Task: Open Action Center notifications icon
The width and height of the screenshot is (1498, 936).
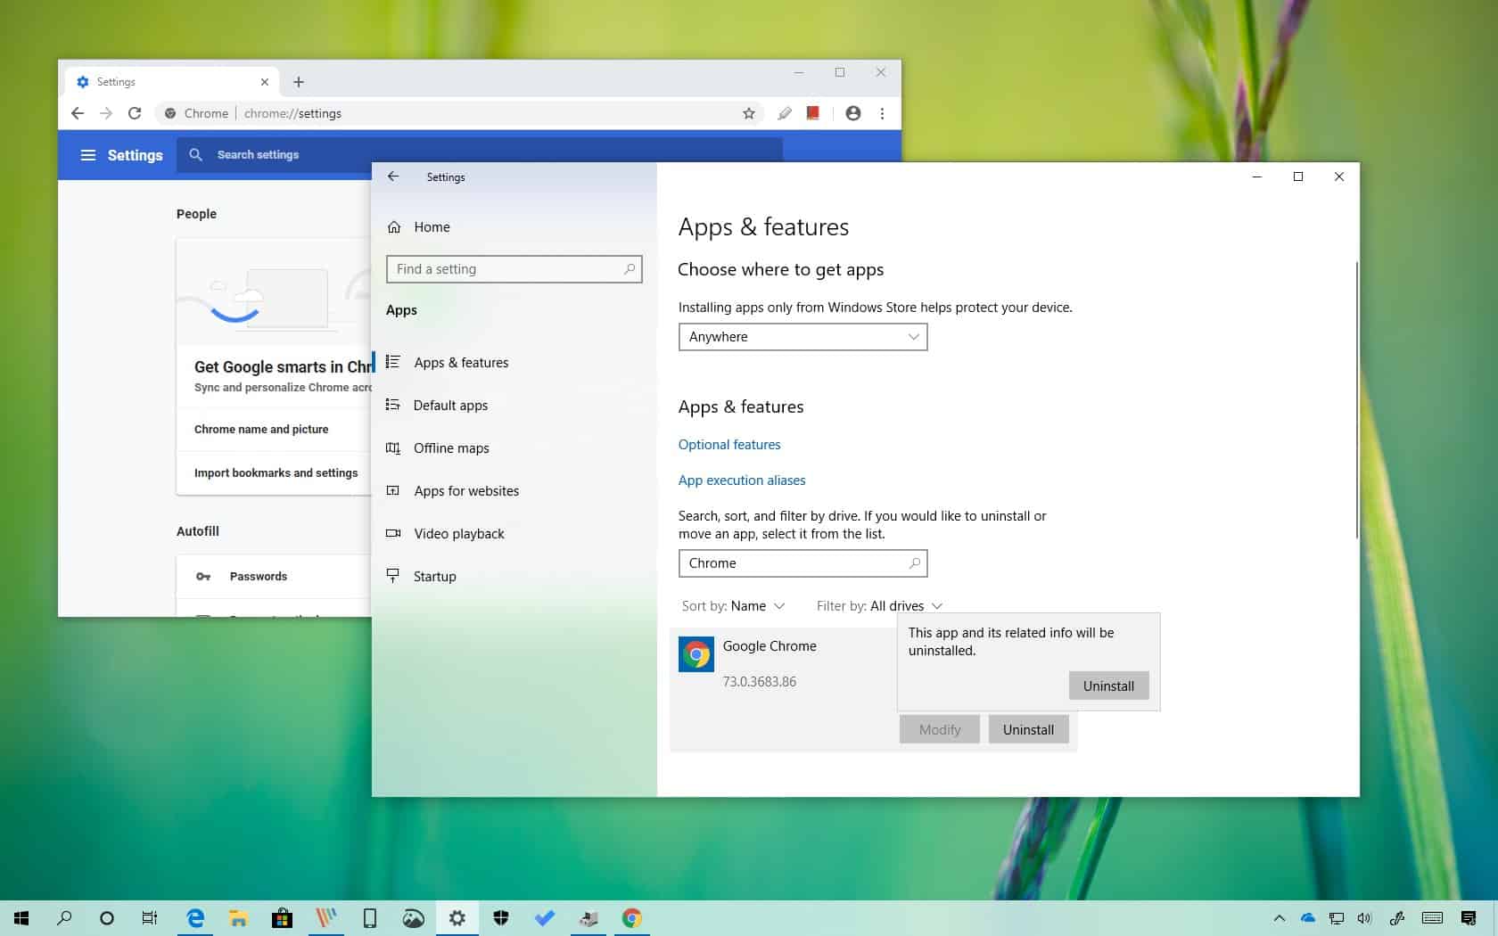Action: click(1469, 918)
